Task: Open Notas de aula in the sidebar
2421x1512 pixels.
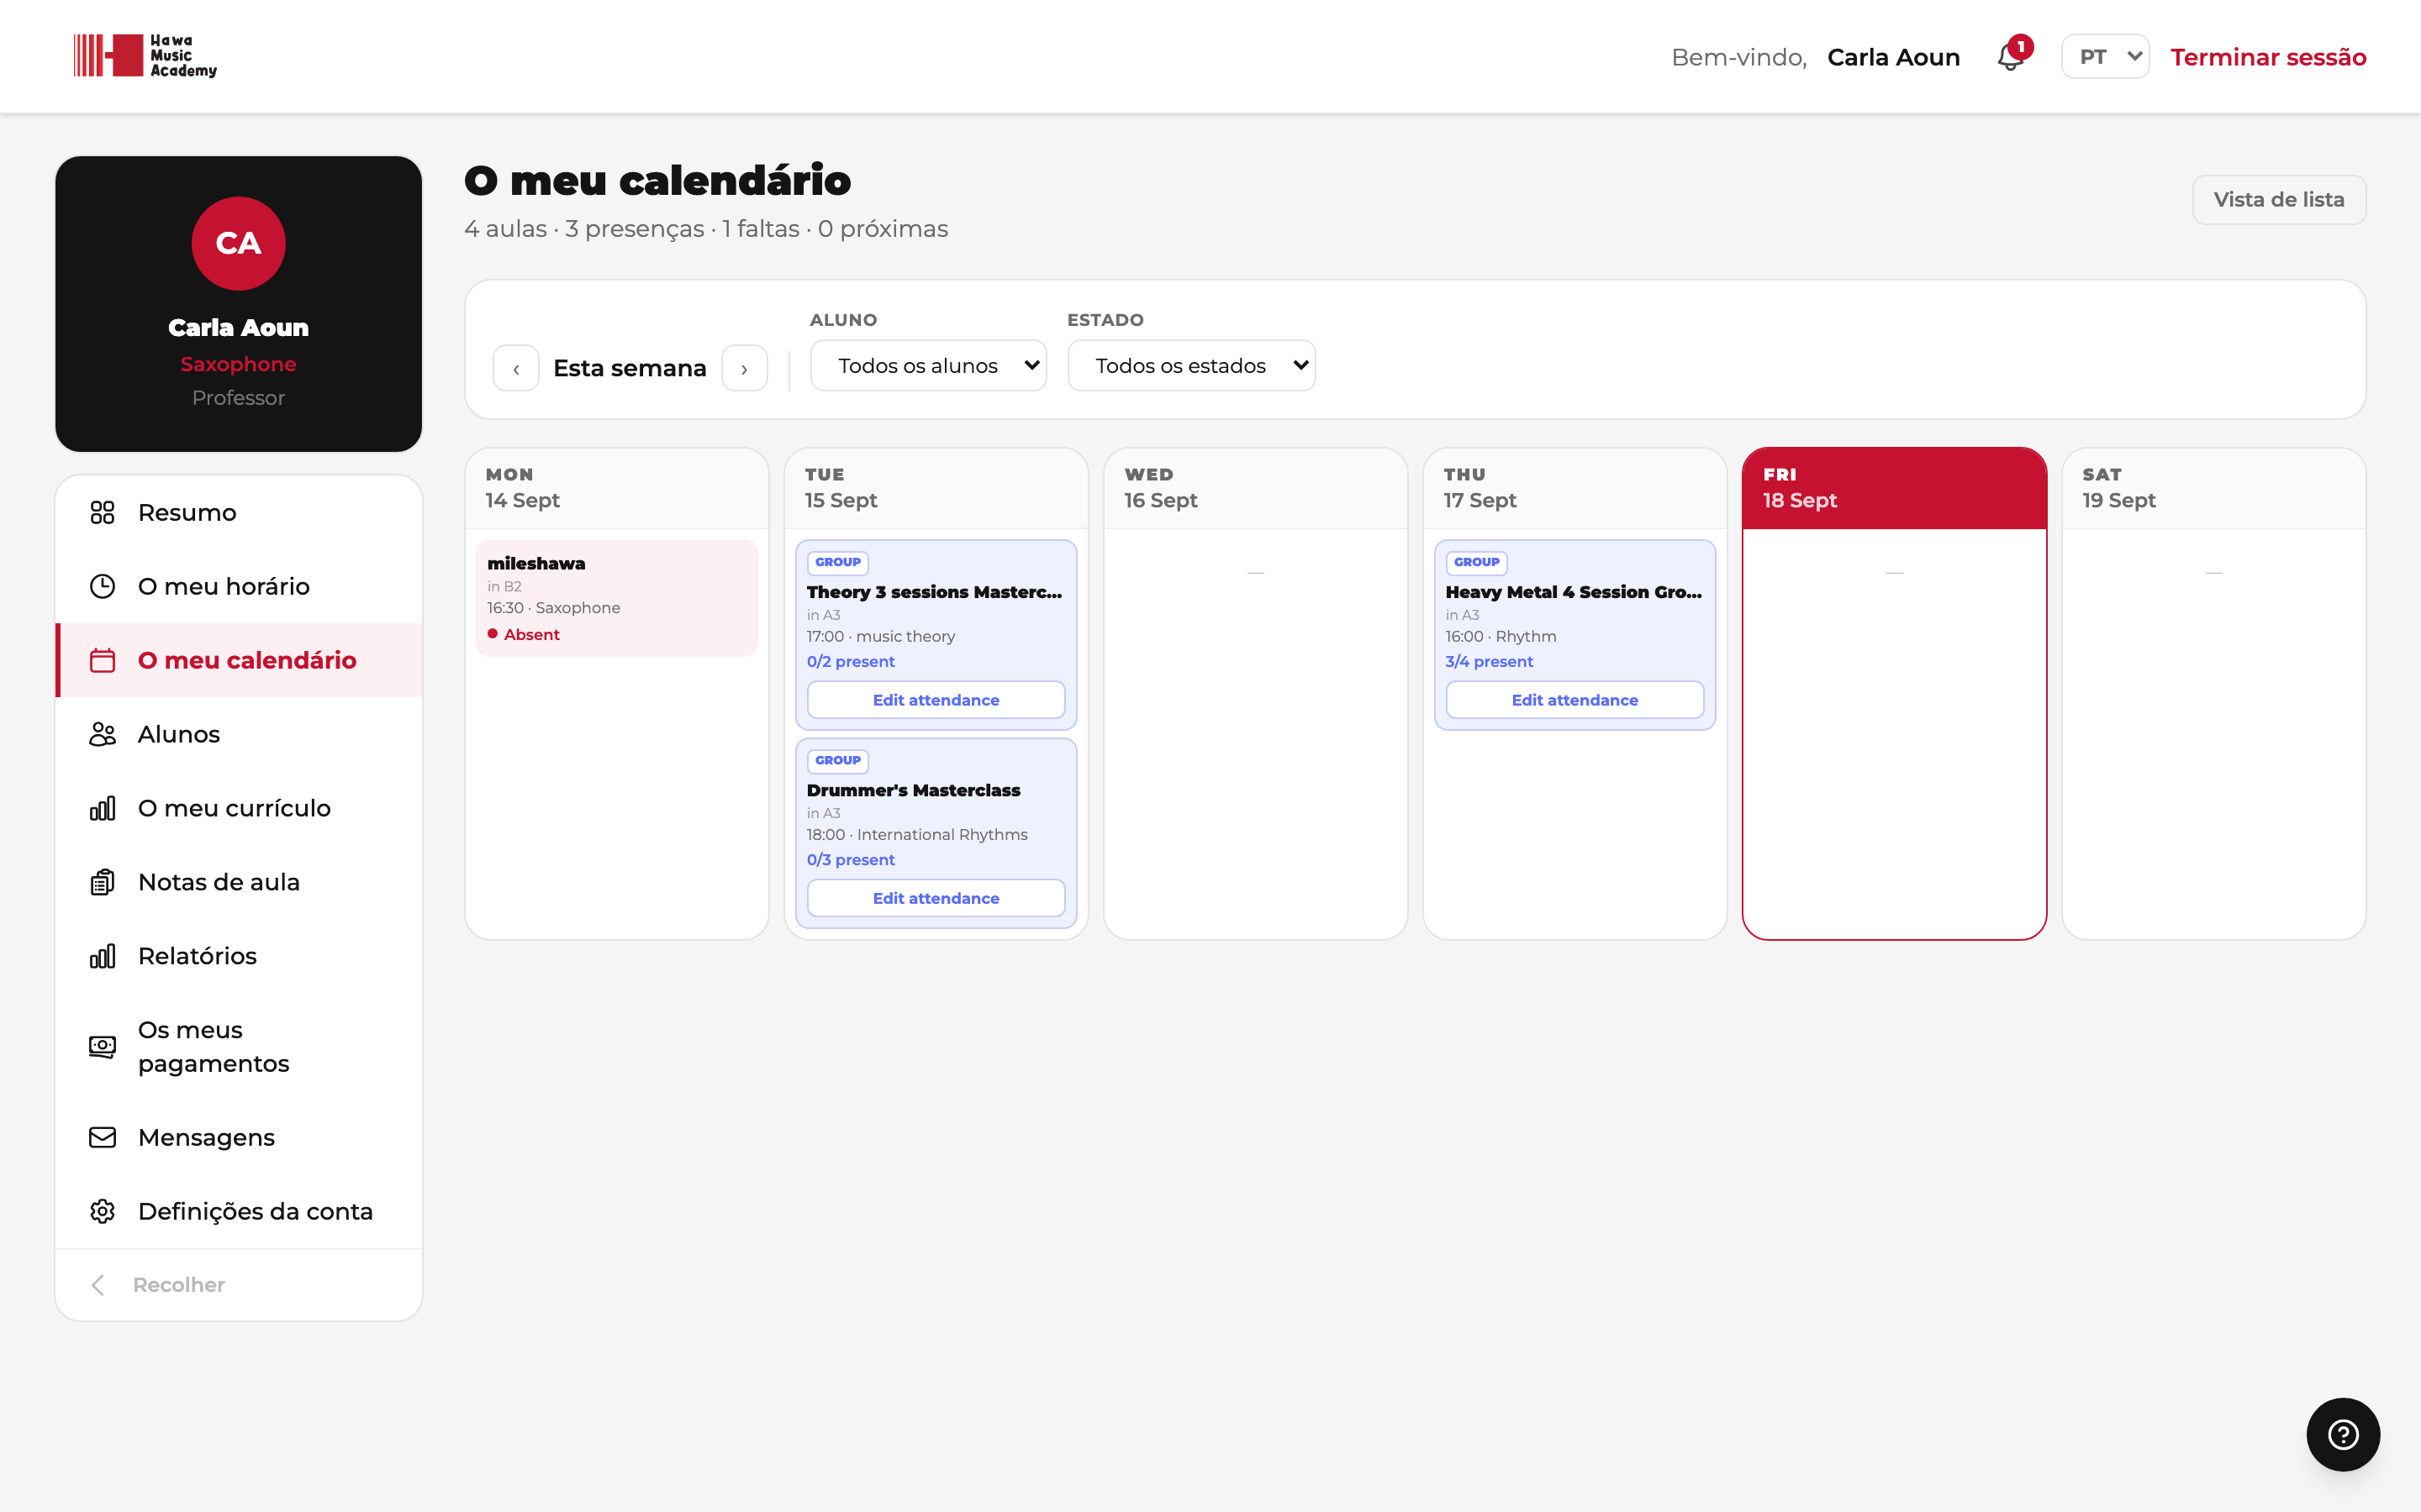Action: pos(238,882)
